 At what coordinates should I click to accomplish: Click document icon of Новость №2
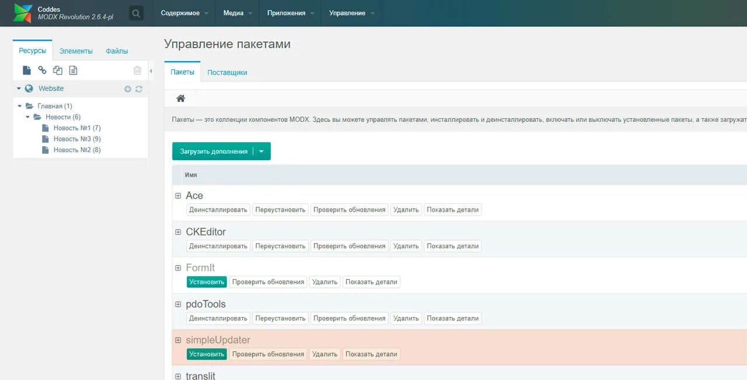click(45, 150)
